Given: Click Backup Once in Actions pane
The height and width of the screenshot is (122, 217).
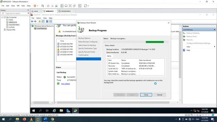Looking at the screenshot, I should point(192,37).
